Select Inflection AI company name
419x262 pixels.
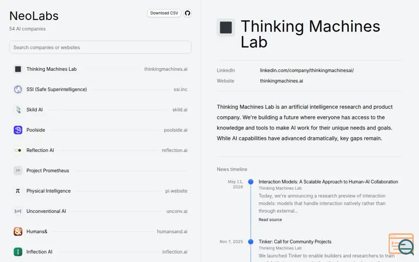(x=39, y=252)
